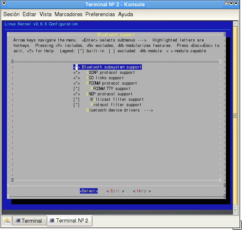242x230 pixels.
Task: Click the 'Bluetooth support' dialog title
Action: (116, 35)
